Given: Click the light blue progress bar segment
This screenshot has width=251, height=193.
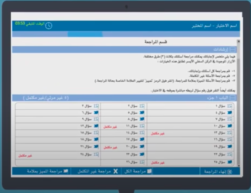Looking at the screenshot, I should [x=85, y=34].
